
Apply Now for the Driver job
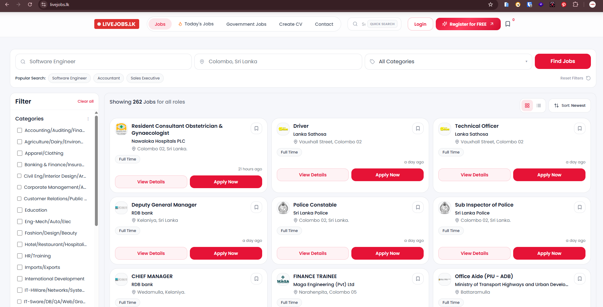tap(387, 175)
